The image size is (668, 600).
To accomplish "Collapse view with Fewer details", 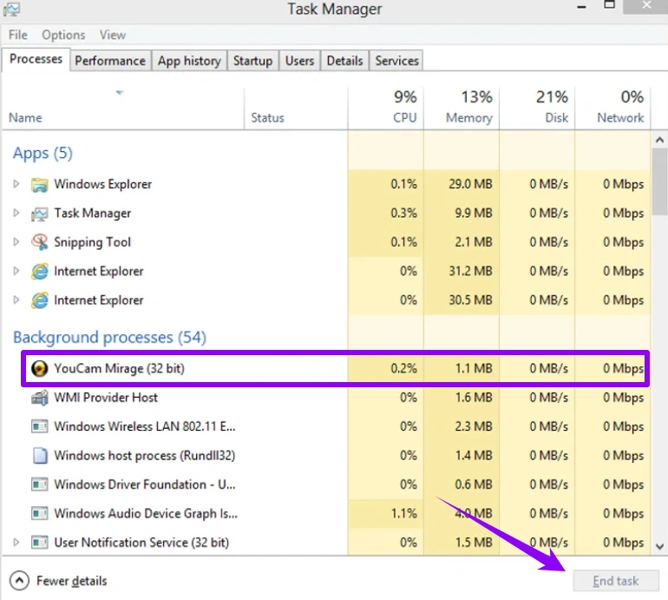I will click(60, 581).
